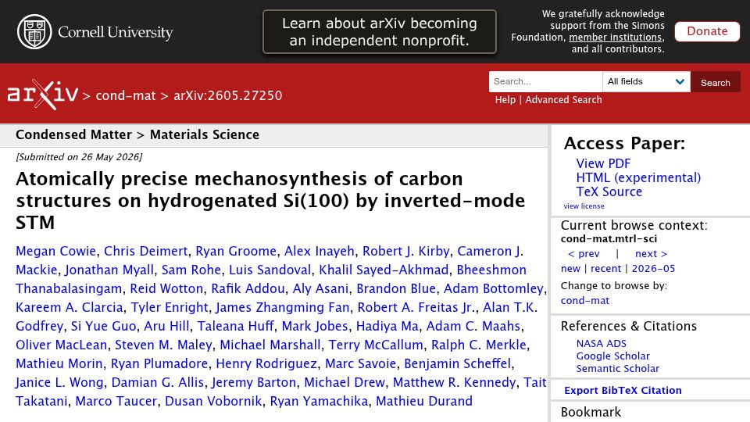The width and height of the screenshot is (750, 422).
Task: Open author Robert J. Kirby
Action: pyautogui.click(x=406, y=251)
